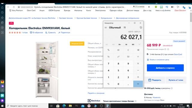Clear entry with CE key
The width and height of the screenshot is (192, 108).
118,50
